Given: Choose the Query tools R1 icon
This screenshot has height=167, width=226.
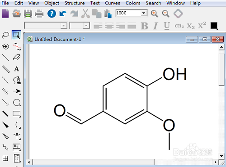Looking at the screenshot, I should pos(17,148).
